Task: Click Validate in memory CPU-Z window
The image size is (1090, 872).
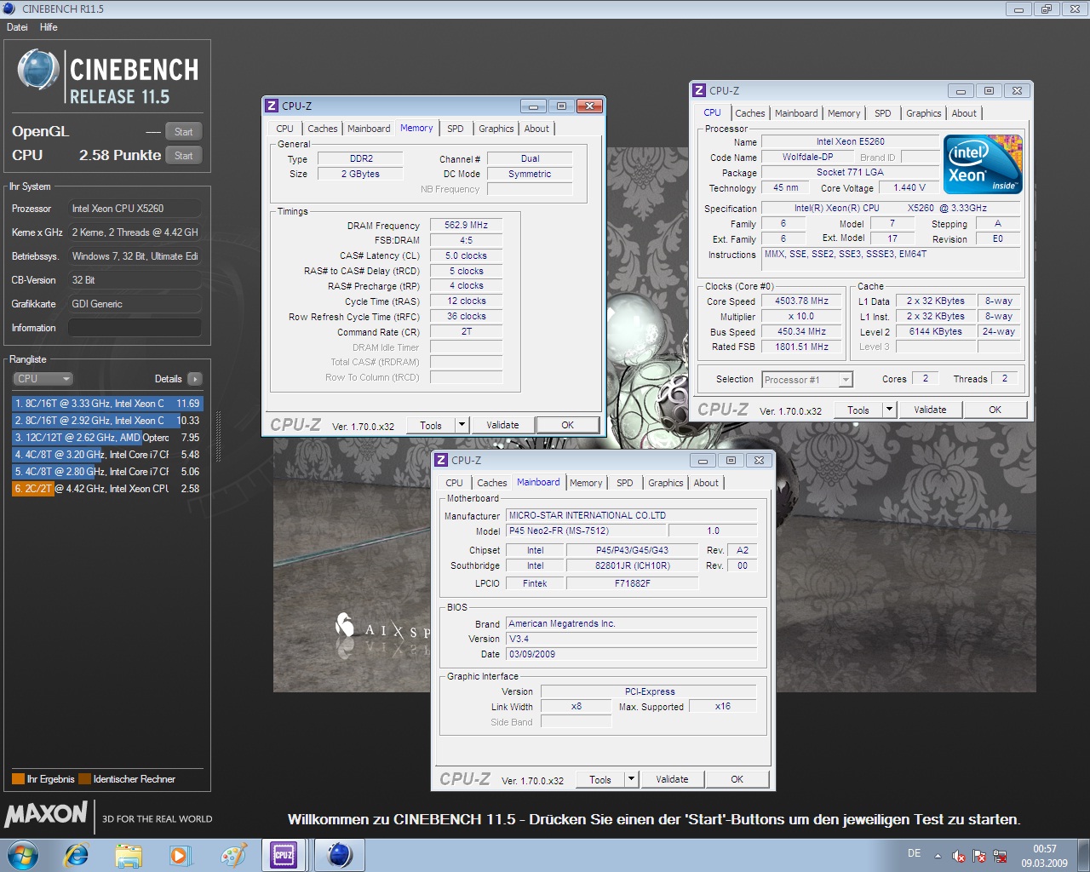Action: click(x=502, y=425)
